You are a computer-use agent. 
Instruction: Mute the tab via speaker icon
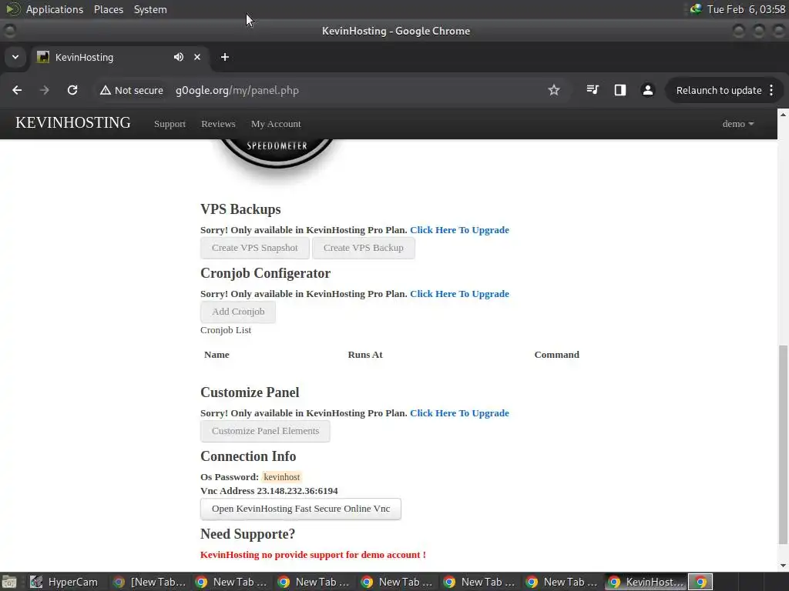179,57
